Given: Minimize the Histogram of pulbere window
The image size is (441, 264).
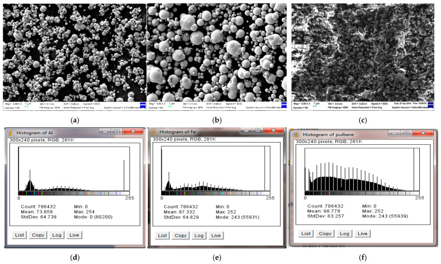Looking at the screenshot, I should [x=394, y=133].
